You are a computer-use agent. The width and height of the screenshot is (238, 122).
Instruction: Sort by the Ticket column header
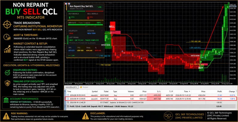pyautogui.click(x=106, y=91)
